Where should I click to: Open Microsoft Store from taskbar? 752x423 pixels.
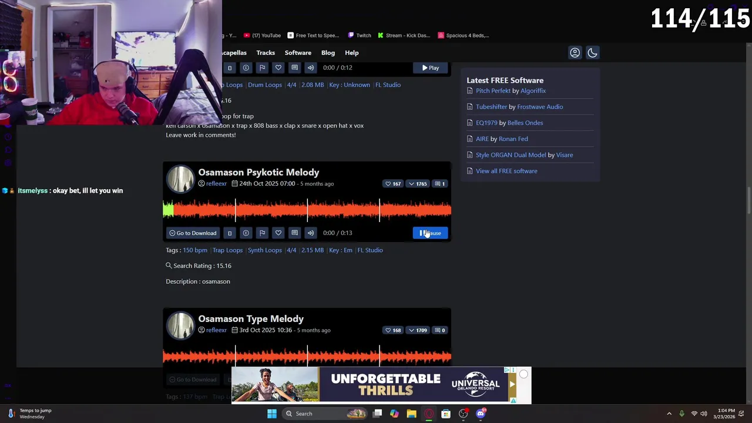446,414
